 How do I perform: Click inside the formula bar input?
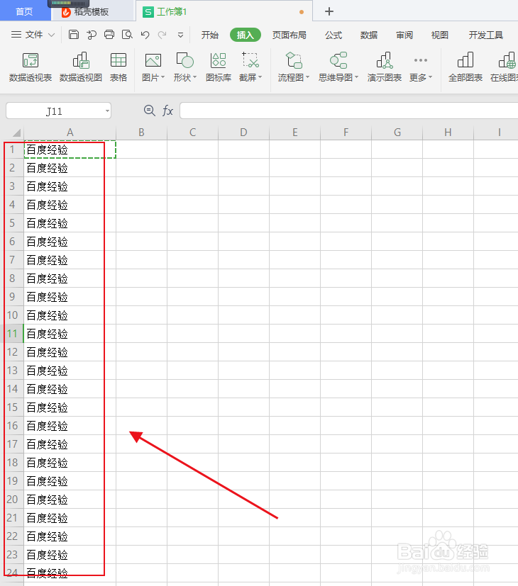pos(349,111)
